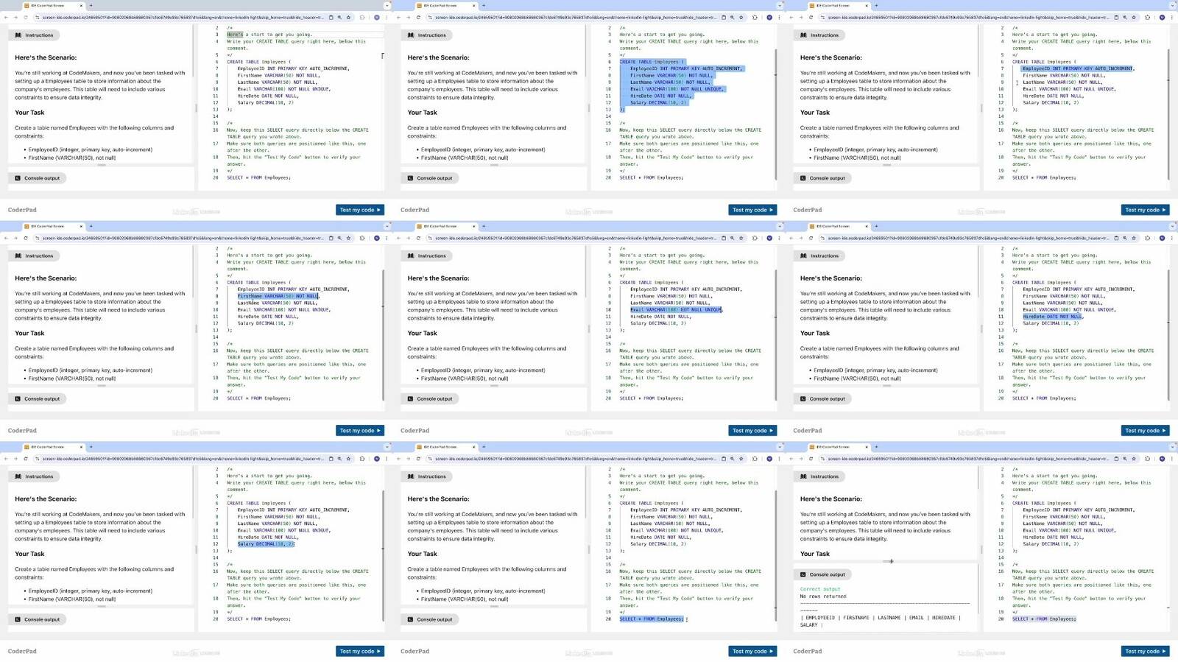1178x662 pixels.
Task: Close CoderPad browser tab where 'Here's' is highlighted
Action: point(80,5)
